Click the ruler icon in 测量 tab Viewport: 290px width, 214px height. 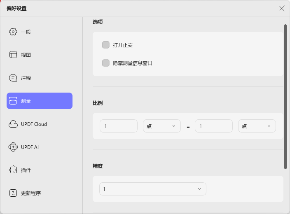(x=13, y=101)
